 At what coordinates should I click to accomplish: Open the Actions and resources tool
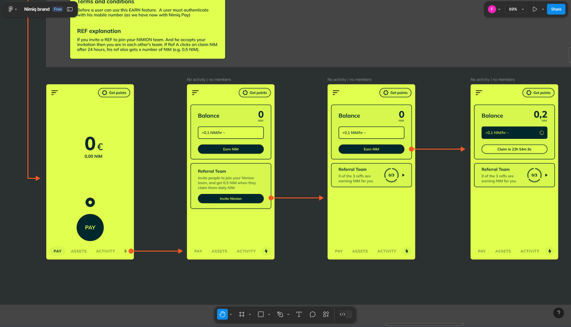click(326, 314)
